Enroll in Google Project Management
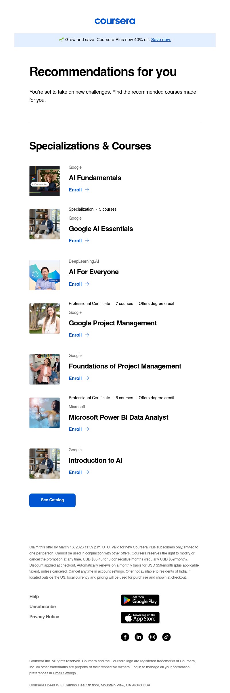Viewport: 230px width, 693px height. click(75, 335)
